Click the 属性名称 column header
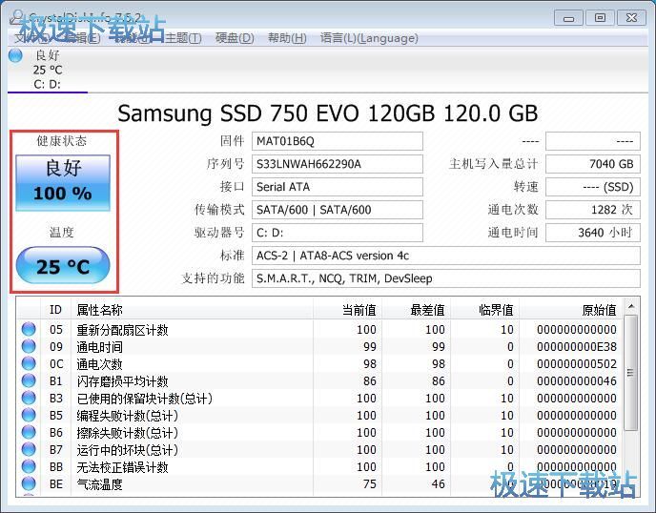Screen dimensions: 656x513 pos(100,310)
